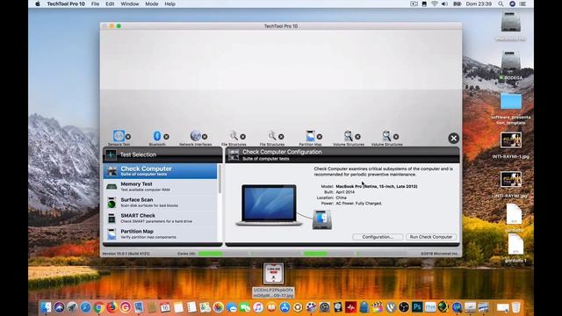The width and height of the screenshot is (562, 316).
Task: Remove Network Interfaces from the queue
Action: pos(205,137)
